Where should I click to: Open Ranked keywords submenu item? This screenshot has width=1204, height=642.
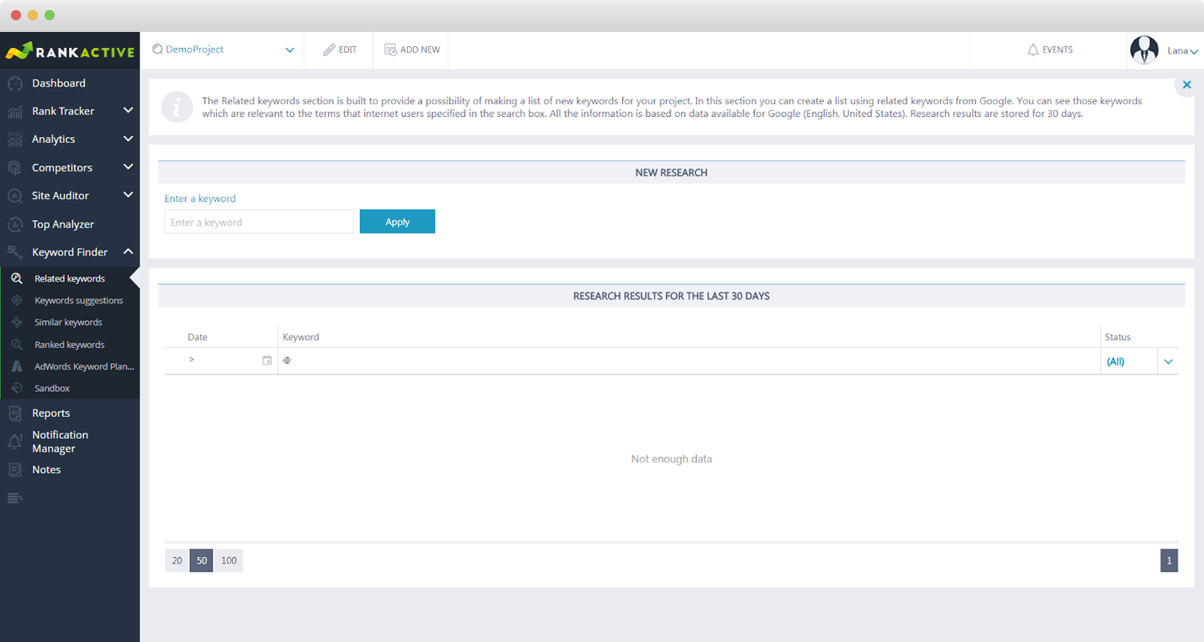point(70,345)
